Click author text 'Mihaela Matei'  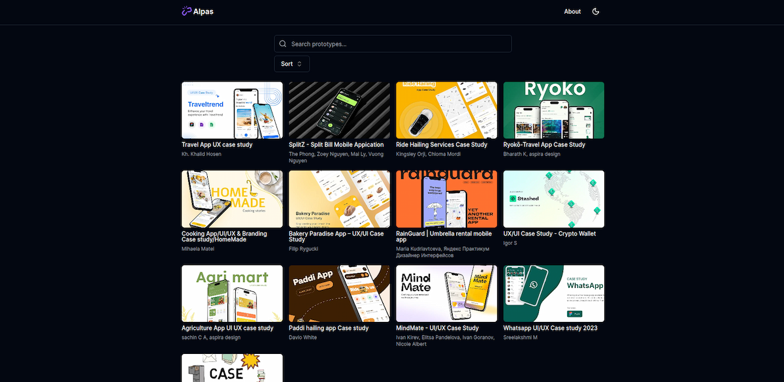[x=198, y=249]
